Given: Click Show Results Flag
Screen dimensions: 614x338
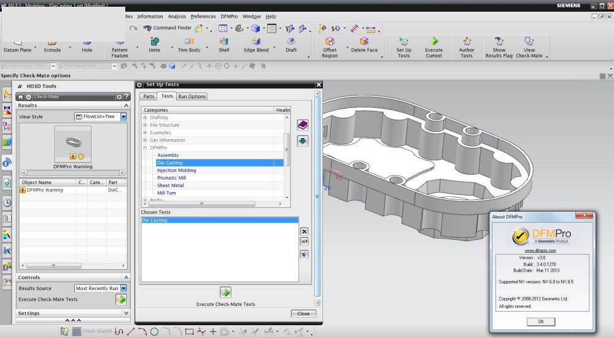Looking at the screenshot, I should coord(499,47).
